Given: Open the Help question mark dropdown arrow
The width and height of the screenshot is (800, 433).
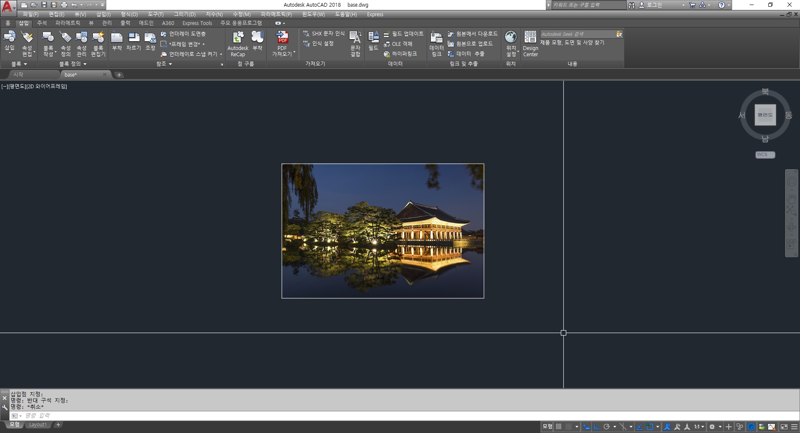Looking at the screenshot, I should coord(729,5).
